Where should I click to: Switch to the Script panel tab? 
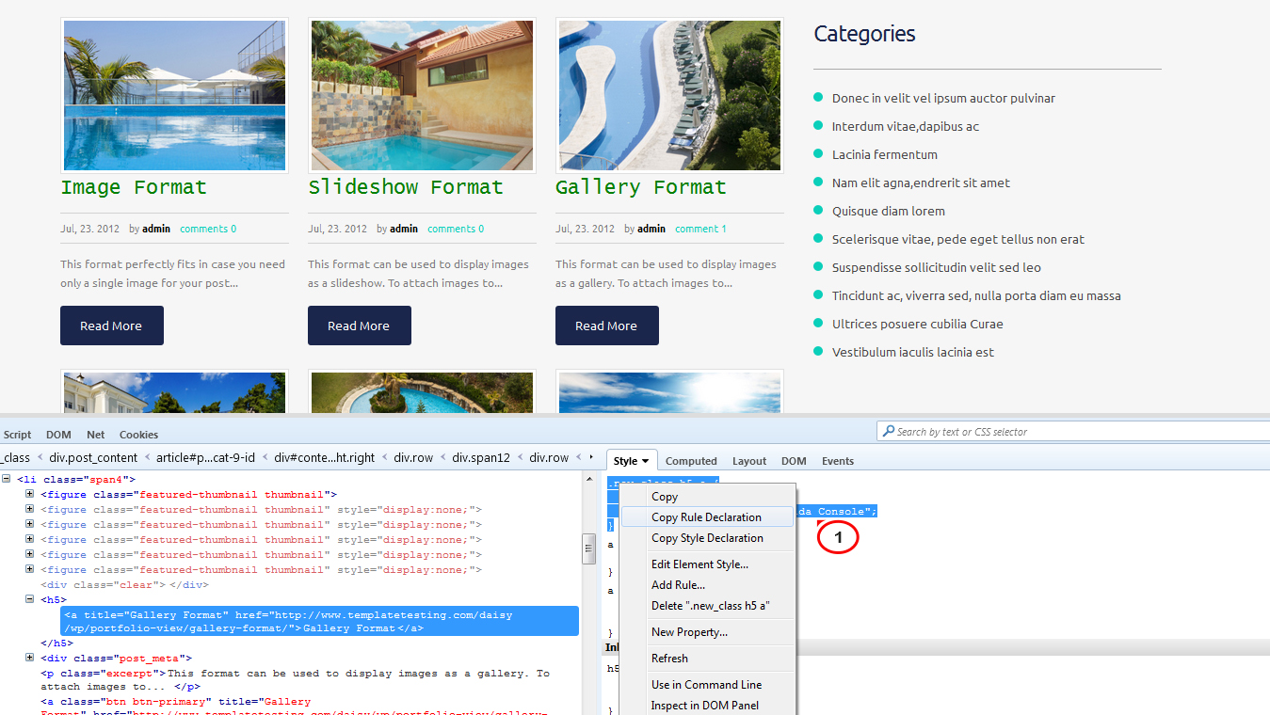tap(17, 435)
